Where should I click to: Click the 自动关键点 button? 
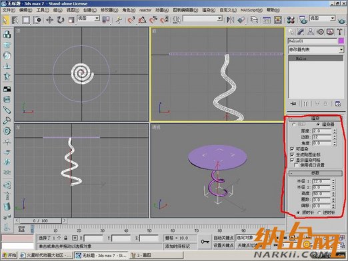[223, 238]
